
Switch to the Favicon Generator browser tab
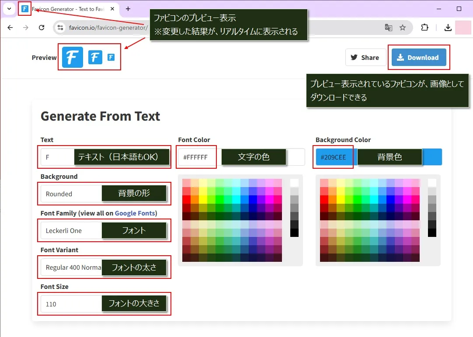point(66,9)
